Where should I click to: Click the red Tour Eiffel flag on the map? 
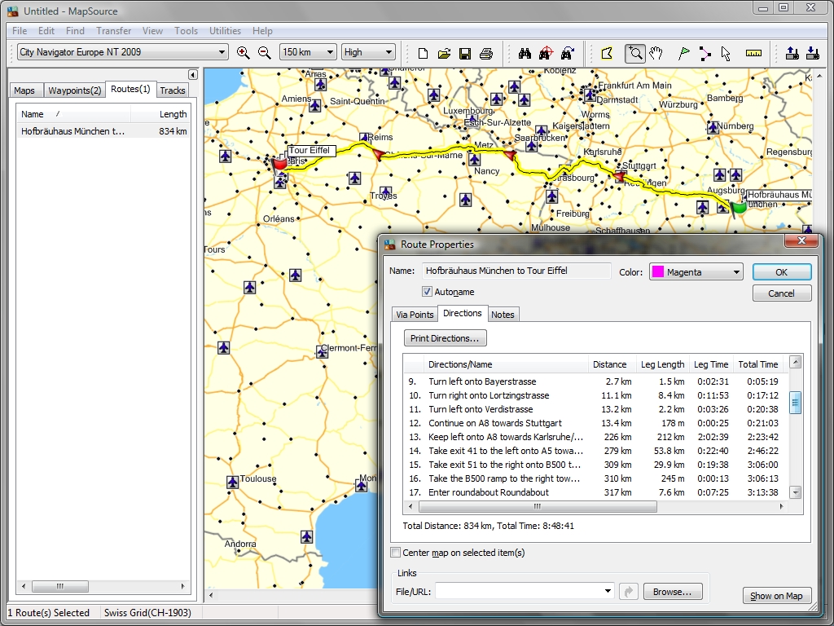tap(279, 163)
